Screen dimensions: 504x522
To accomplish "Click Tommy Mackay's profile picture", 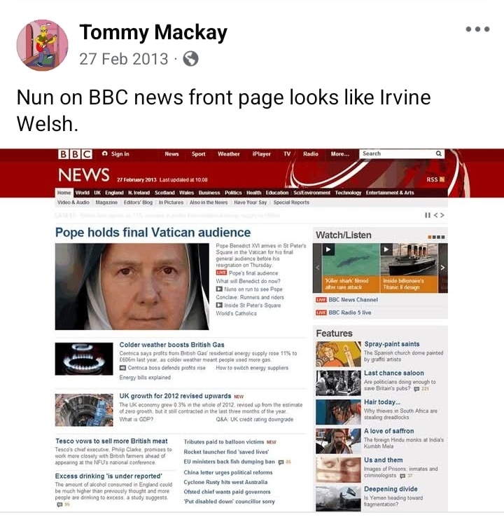I will tap(42, 45).
